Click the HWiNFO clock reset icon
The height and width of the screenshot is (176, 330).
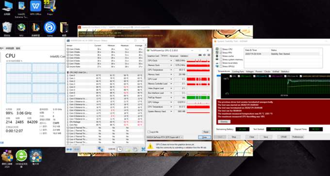tap(119, 149)
